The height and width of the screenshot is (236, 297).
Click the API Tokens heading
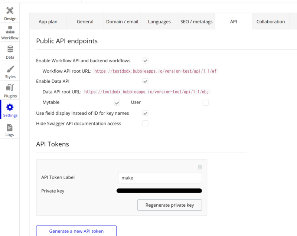(52, 144)
